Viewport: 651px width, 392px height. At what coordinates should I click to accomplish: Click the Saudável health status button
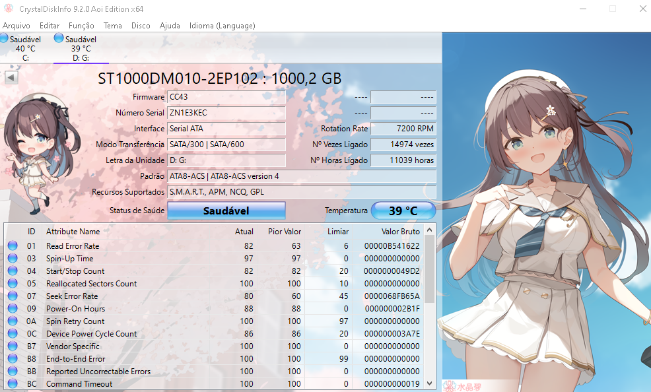click(226, 211)
